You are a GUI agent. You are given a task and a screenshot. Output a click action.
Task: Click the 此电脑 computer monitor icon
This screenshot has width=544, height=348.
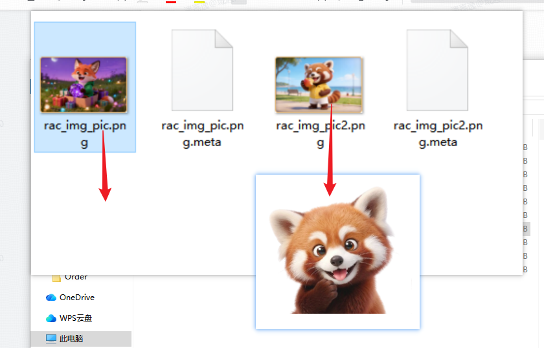51,338
